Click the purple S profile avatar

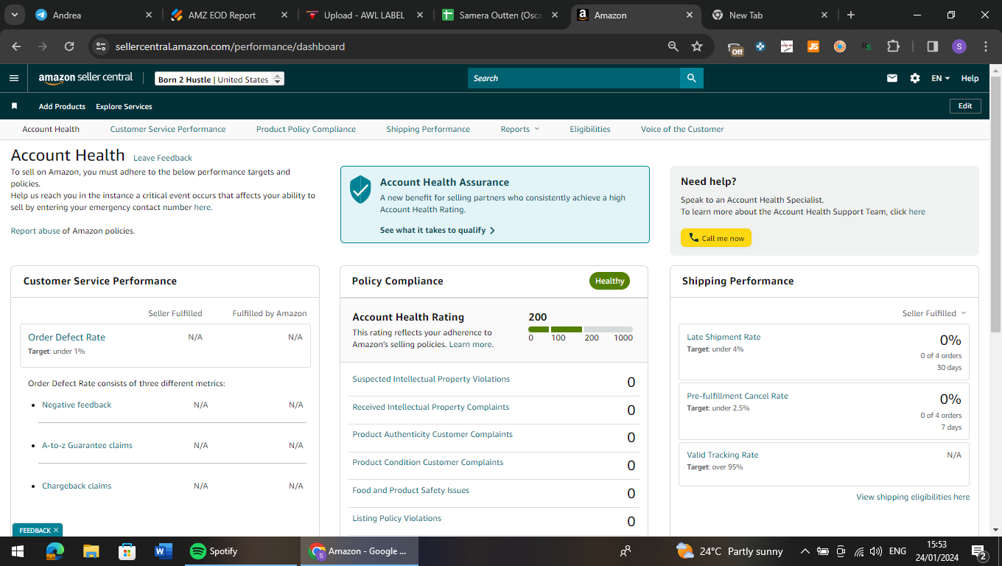(959, 46)
